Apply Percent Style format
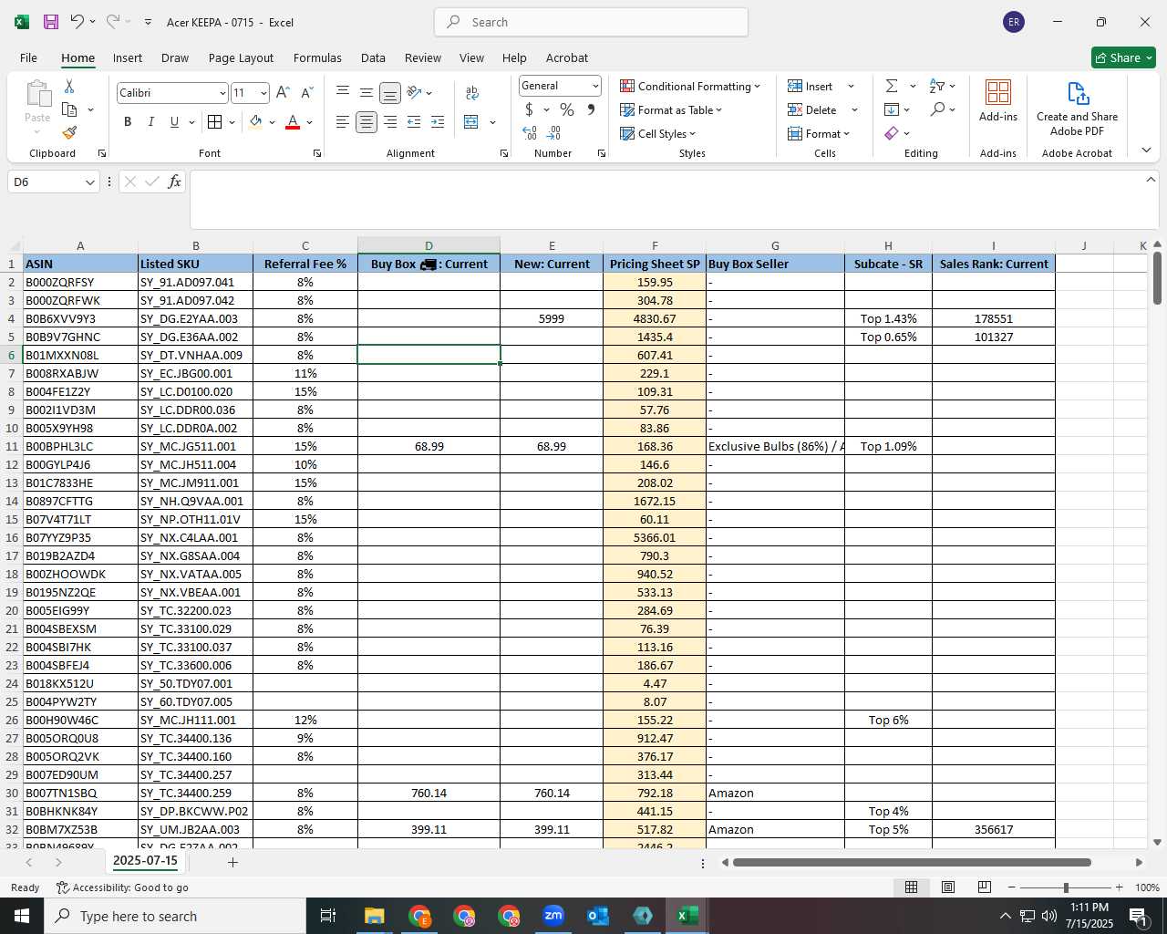 click(567, 109)
